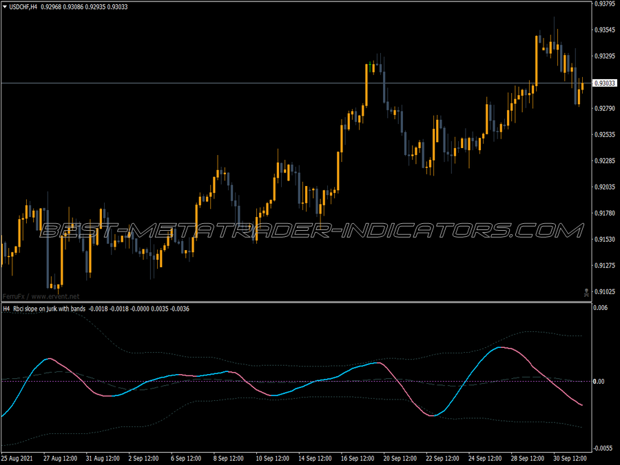Click the USDCHF,H4 symbol title
This screenshot has height=465, width=620.
click(x=23, y=7)
